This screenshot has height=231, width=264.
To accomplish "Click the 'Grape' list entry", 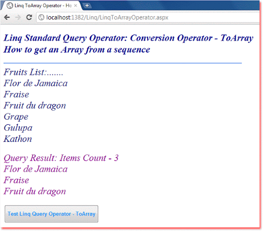I will (16, 117).
